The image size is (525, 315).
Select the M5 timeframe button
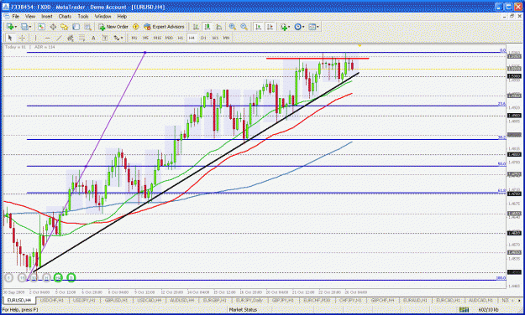point(145,38)
